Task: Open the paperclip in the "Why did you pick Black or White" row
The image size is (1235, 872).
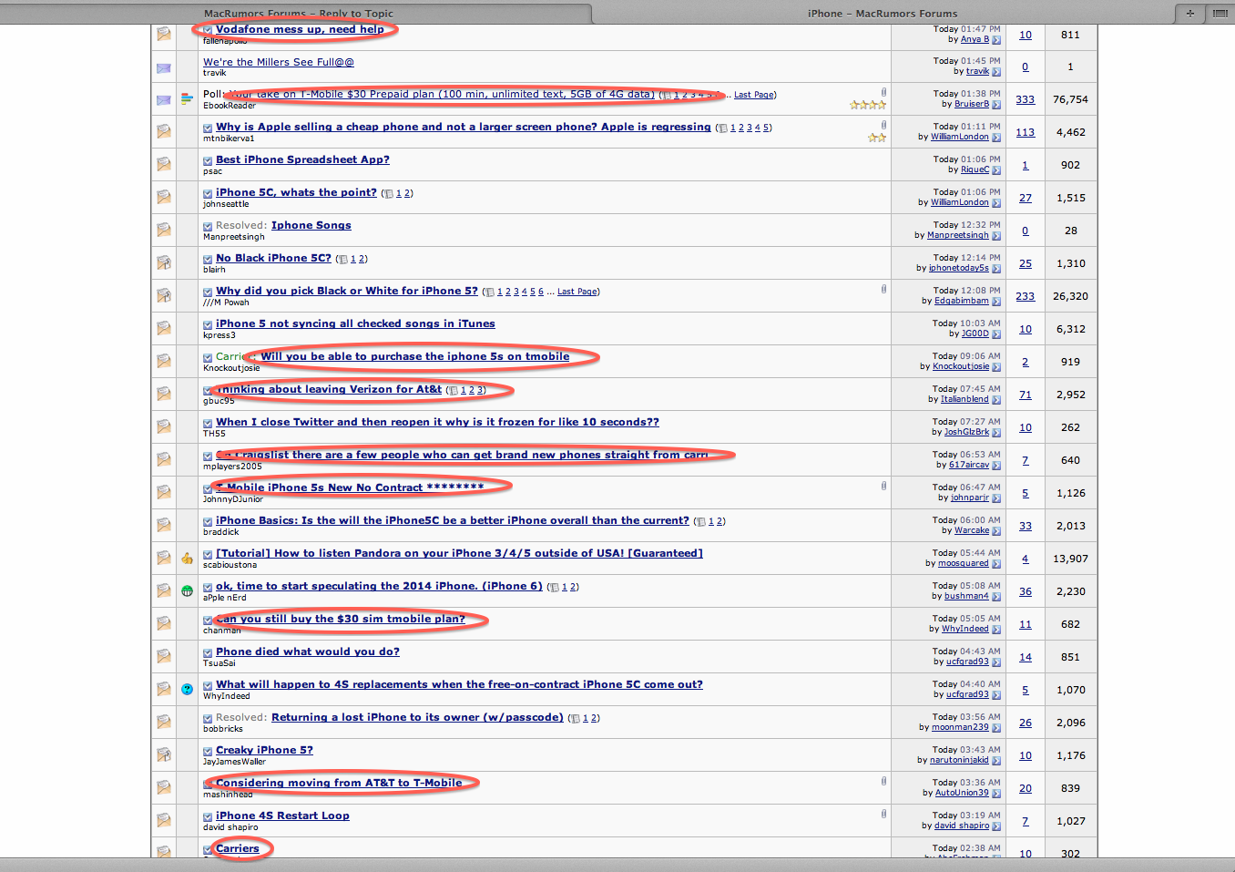Action: pyautogui.click(x=883, y=289)
